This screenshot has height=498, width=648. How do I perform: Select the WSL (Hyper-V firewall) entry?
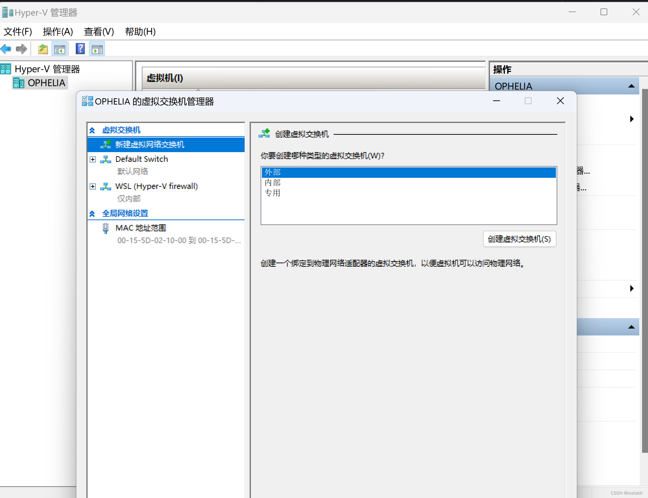click(x=156, y=186)
